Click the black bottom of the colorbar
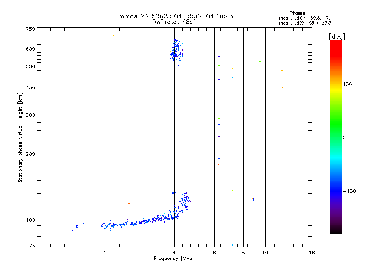 [336, 231]
